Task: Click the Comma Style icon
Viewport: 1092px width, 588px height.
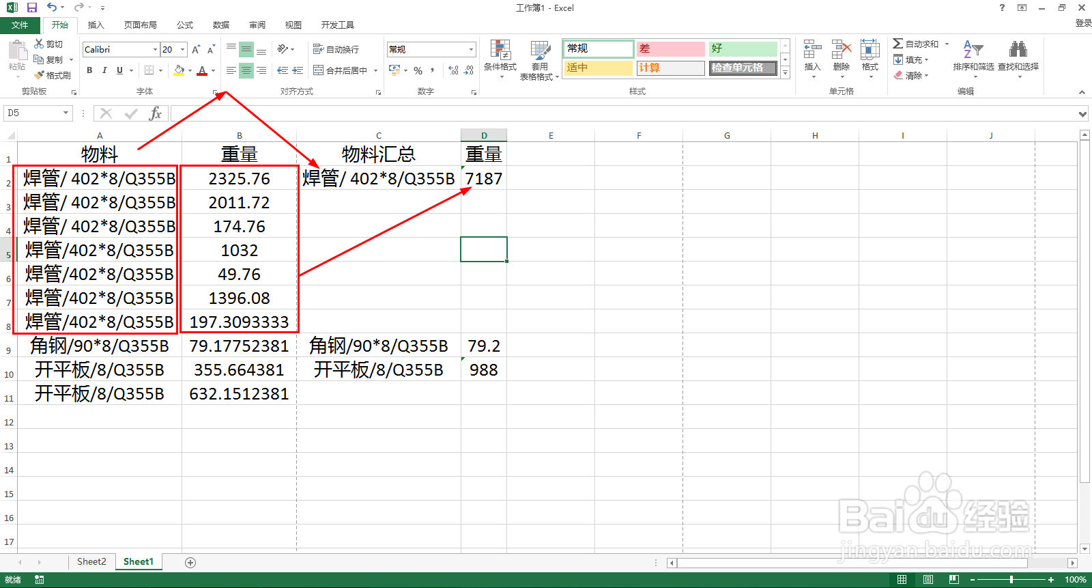Action: tap(432, 70)
